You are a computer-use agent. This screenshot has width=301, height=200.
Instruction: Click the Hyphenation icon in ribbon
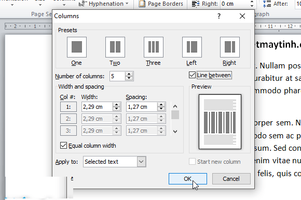click(x=82, y=4)
